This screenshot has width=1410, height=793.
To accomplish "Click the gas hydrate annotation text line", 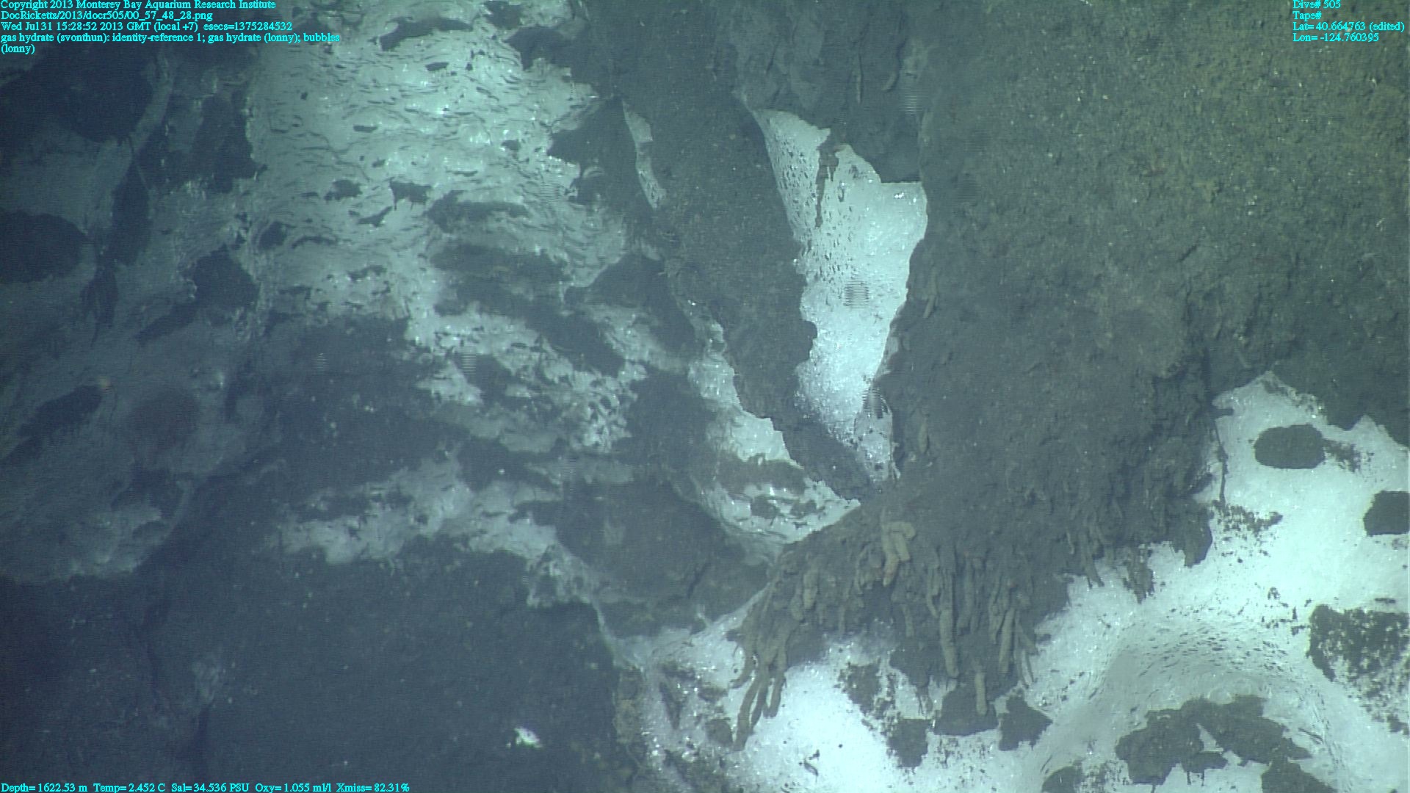I will 170,37.
